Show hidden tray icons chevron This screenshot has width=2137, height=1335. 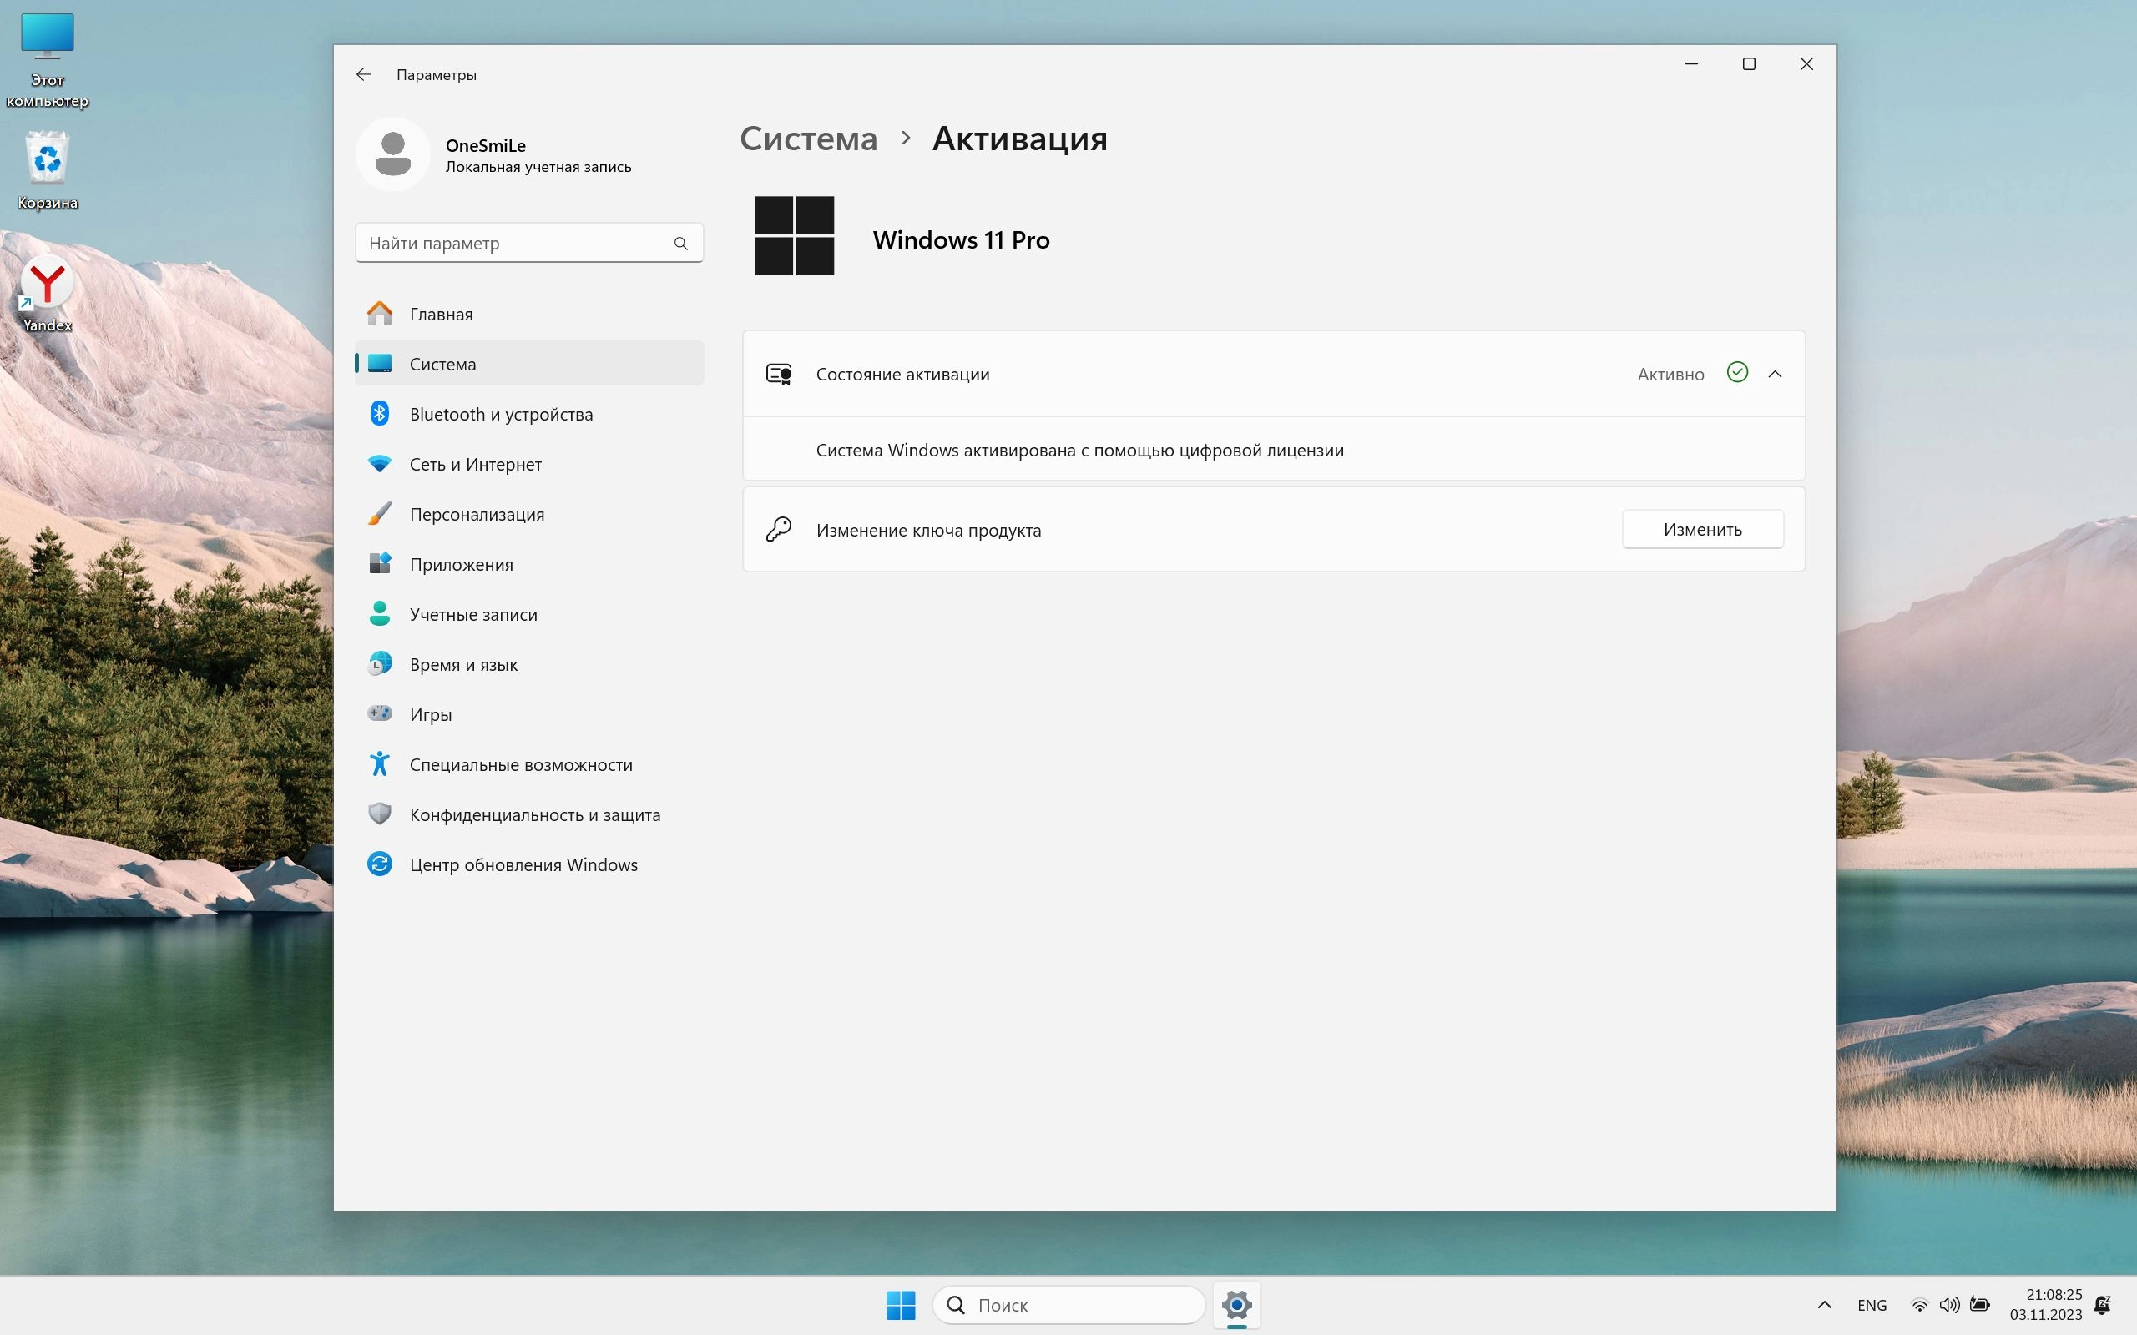pos(1825,1305)
